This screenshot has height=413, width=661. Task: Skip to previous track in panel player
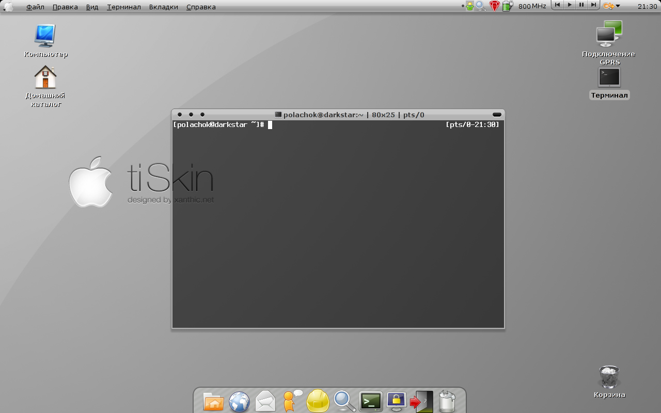tap(558, 5)
